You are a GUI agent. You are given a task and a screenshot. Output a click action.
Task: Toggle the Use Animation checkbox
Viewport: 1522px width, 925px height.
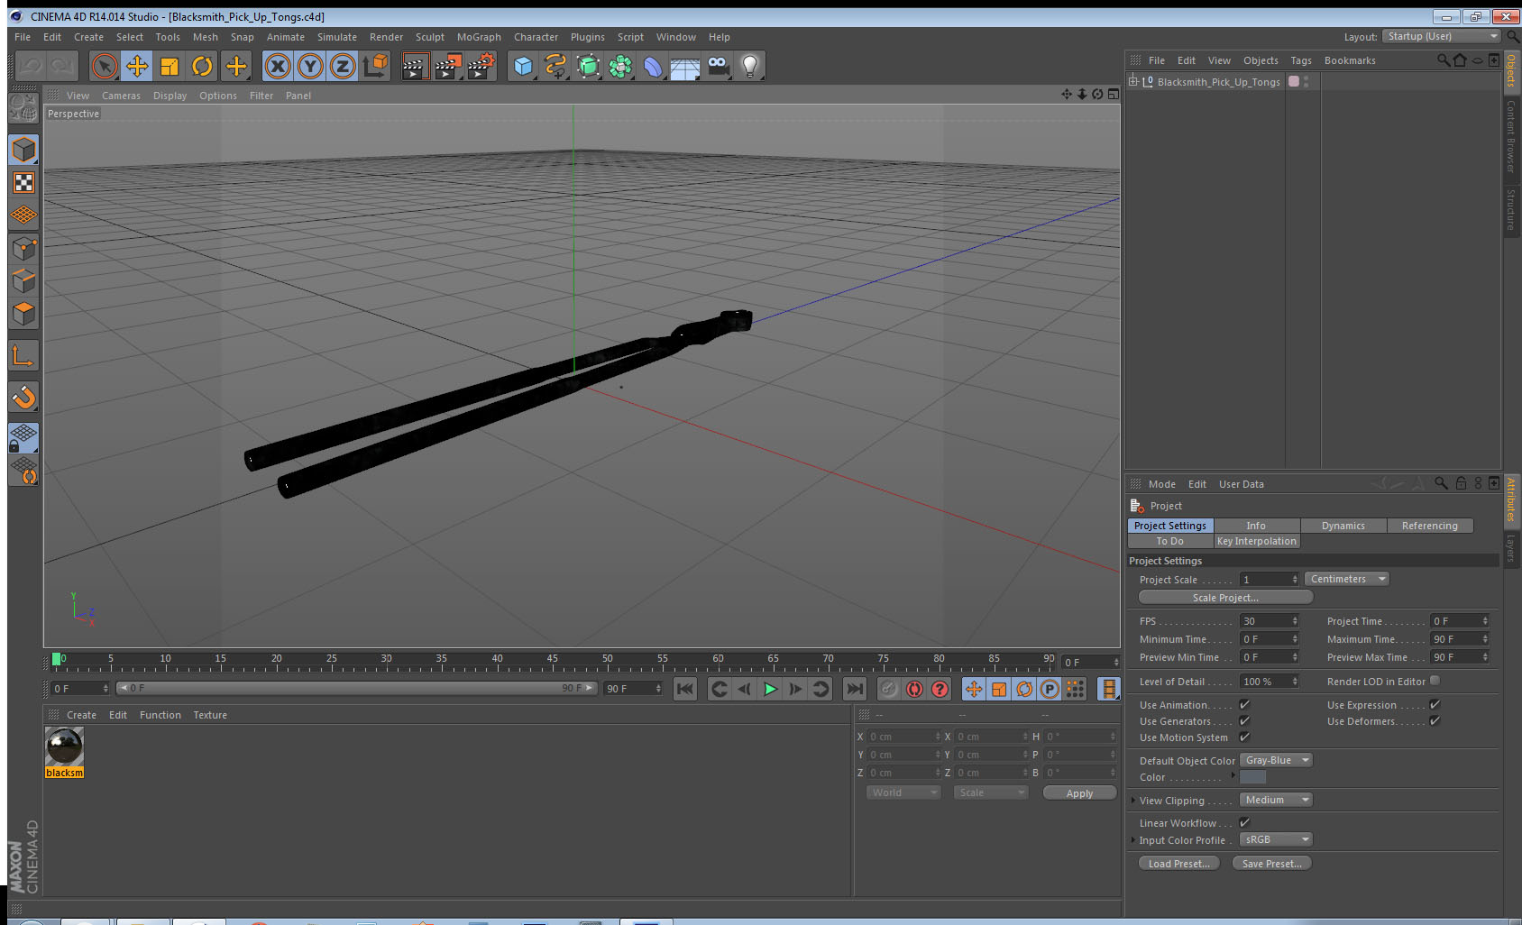click(1244, 704)
